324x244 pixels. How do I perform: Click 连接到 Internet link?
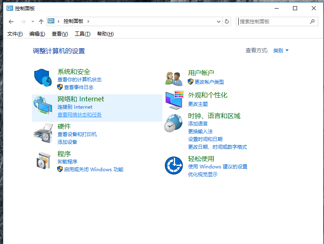pos(75,107)
